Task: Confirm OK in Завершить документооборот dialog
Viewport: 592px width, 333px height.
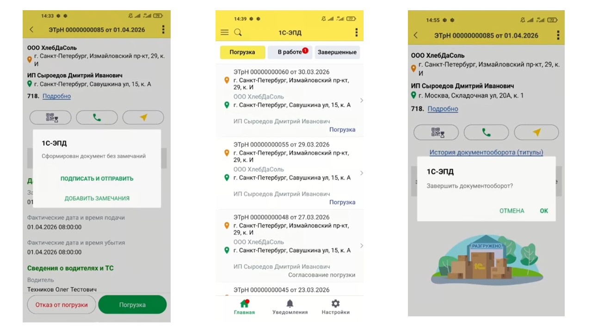Action: pos(544,211)
